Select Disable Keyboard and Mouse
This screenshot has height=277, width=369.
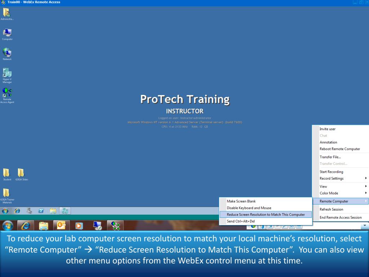[x=266, y=208]
